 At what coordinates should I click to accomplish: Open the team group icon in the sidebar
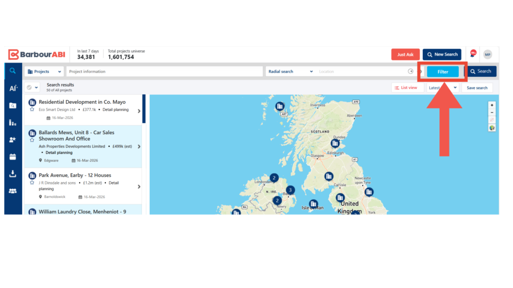point(13,191)
